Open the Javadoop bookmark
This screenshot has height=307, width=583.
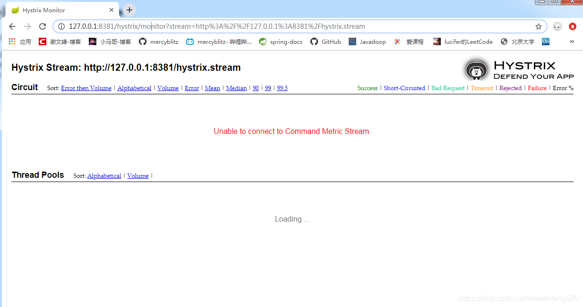click(367, 41)
